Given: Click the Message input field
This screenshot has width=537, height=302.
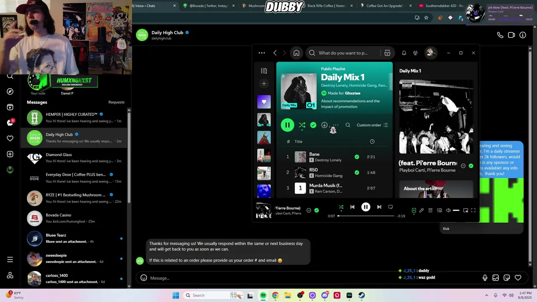Looking at the screenshot, I should pos(313,278).
